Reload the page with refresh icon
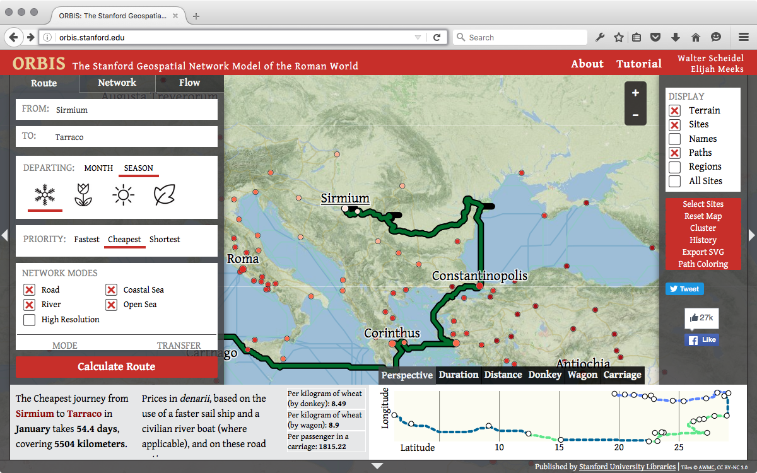 [437, 37]
